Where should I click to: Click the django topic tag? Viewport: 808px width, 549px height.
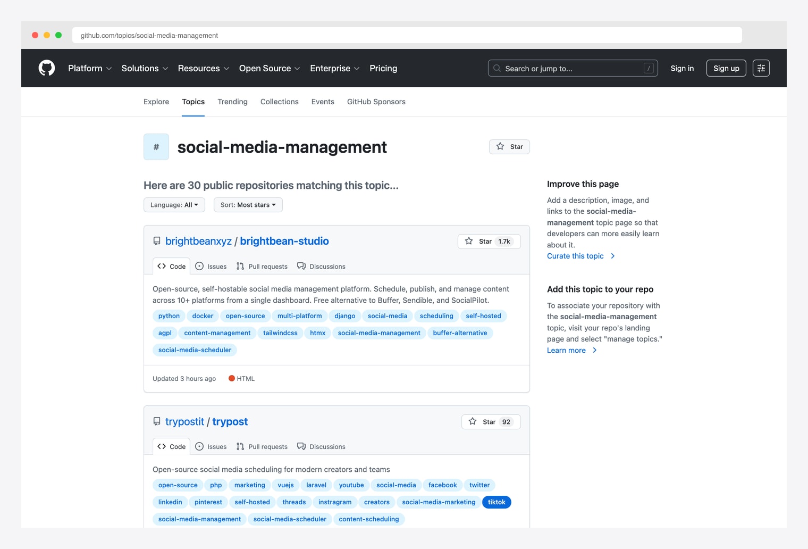coord(345,316)
